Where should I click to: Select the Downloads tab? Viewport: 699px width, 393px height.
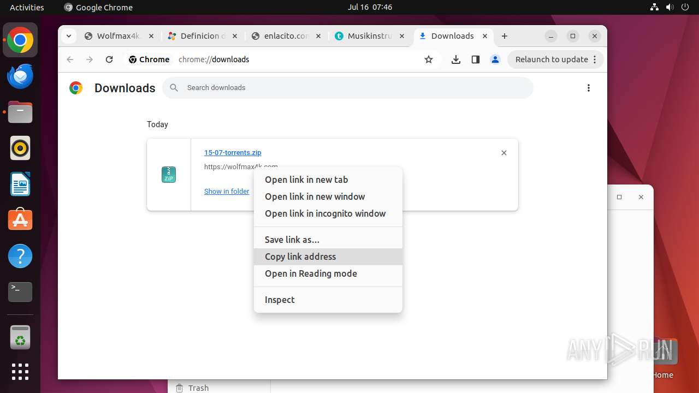[453, 36]
